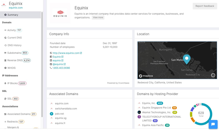Click the Report feedback button
The image size is (219, 131).
pyautogui.click(x=205, y=6)
